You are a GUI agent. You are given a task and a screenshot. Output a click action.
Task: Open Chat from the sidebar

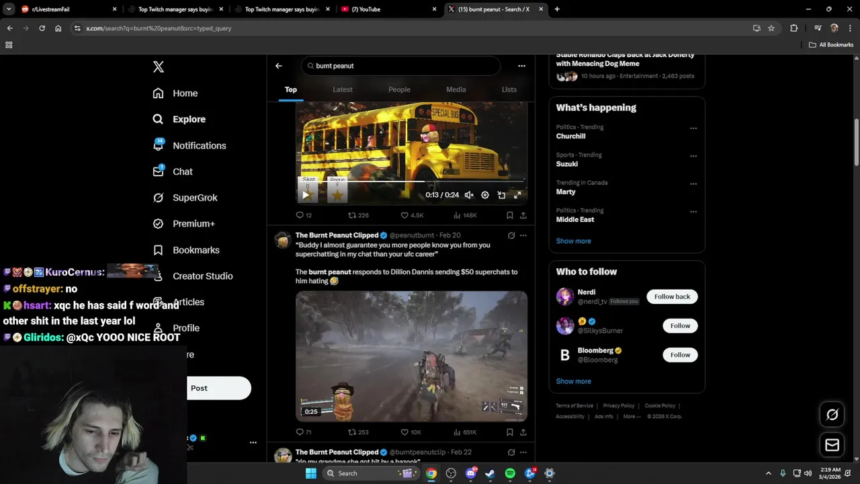click(x=172, y=171)
